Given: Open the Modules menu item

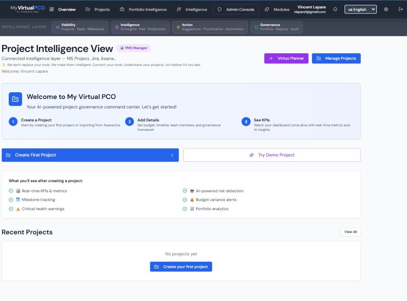Looking at the screenshot, I should (277, 10).
